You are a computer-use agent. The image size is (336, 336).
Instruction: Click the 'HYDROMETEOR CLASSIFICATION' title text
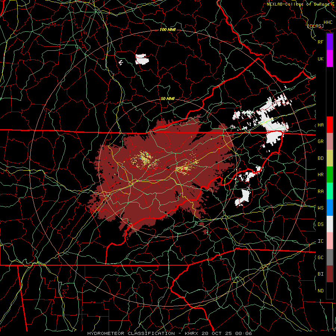(x=131, y=333)
